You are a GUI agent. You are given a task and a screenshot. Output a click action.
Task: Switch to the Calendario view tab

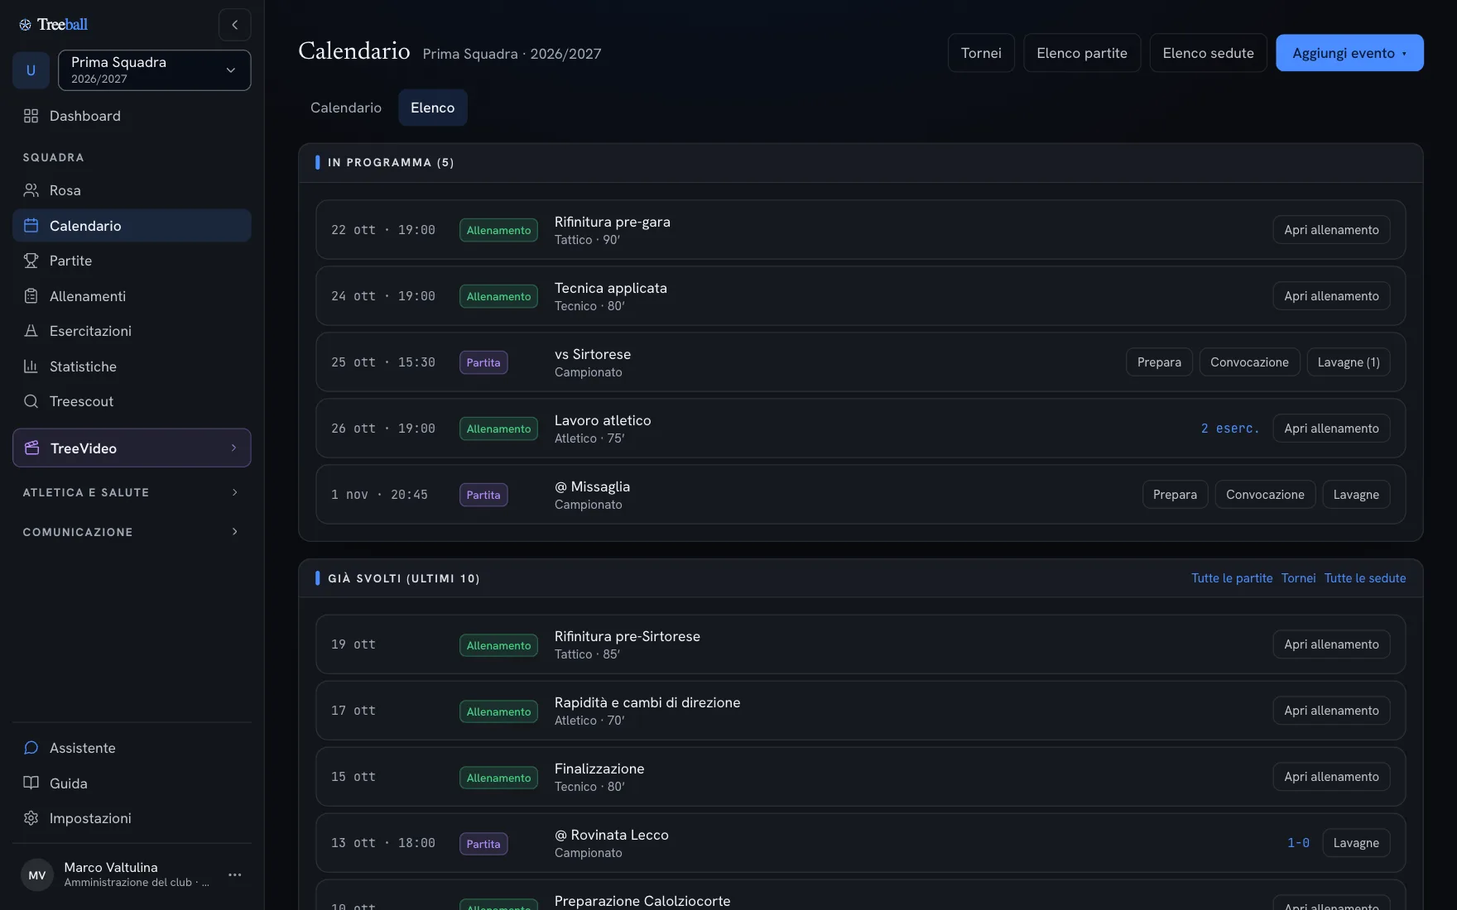(x=346, y=108)
